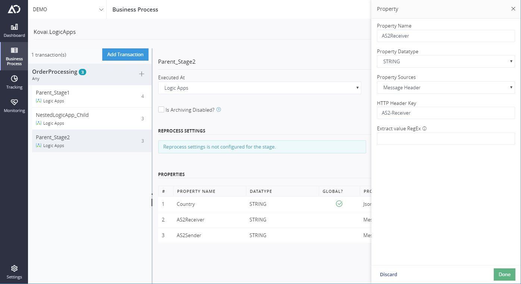The height and width of the screenshot is (284, 521).
Task: Open the Property Datatype STRING dropdown
Action: [x=446, y=61]
